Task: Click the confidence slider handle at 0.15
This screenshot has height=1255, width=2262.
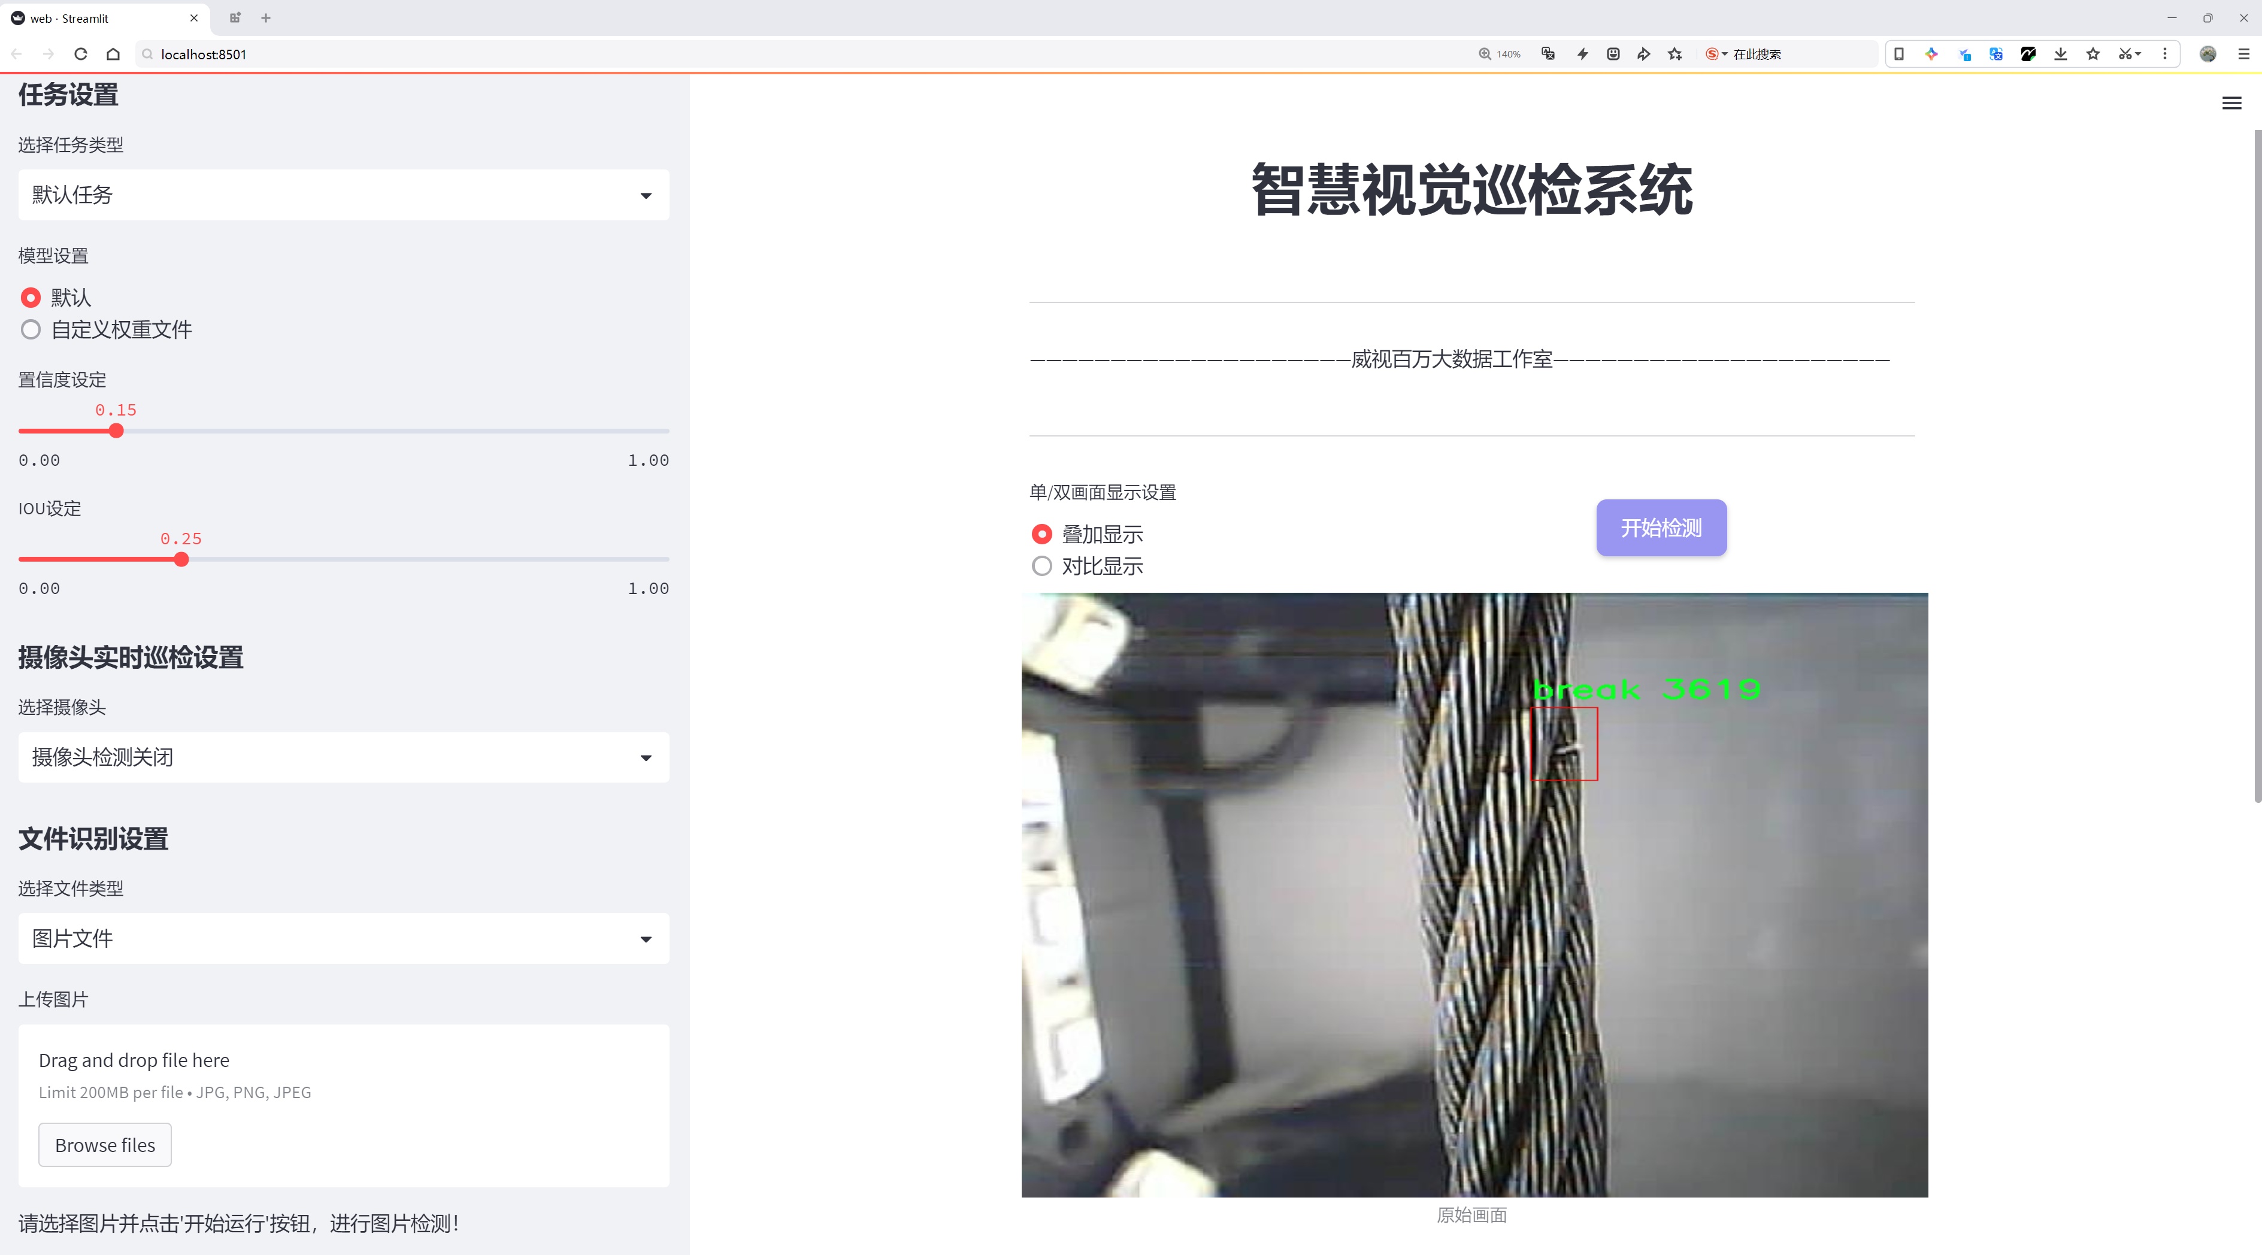Action: tap(116, 431)
